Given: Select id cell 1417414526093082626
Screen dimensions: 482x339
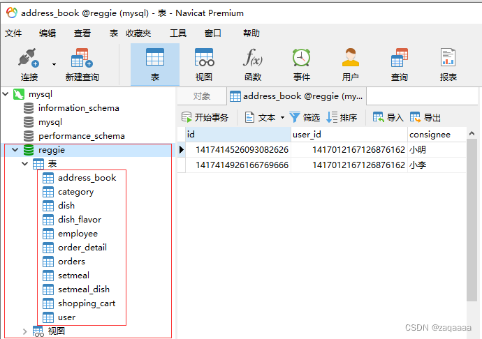Looking at the screenshot, I should point(238,150).
